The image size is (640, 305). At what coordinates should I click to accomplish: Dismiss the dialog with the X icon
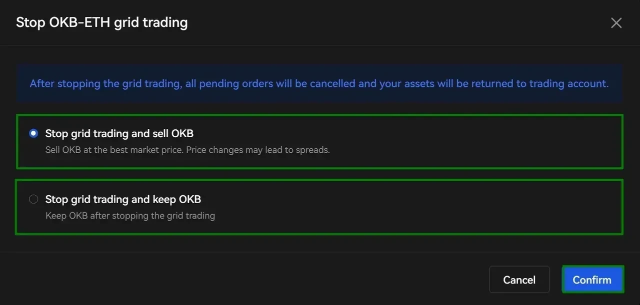(x=616, y=23)
